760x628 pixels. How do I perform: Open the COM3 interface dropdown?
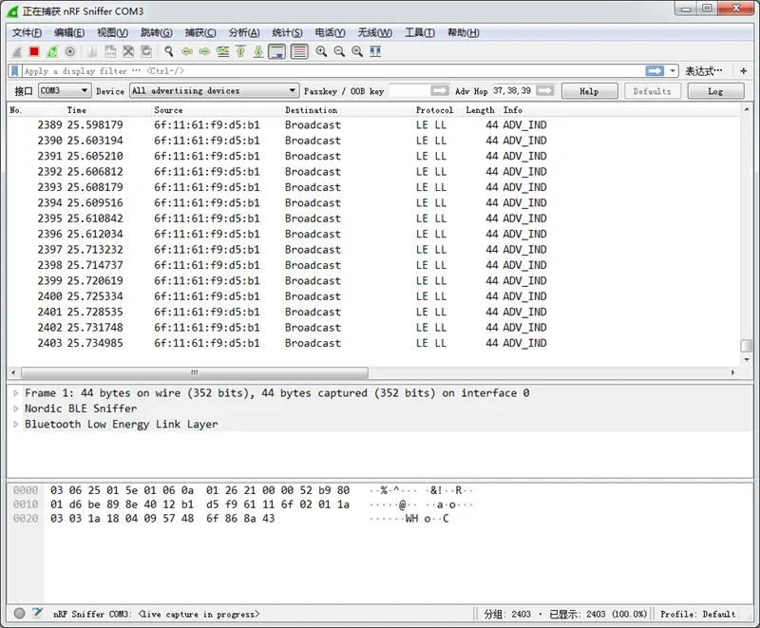pyautogui.click(x=65, y=91)
